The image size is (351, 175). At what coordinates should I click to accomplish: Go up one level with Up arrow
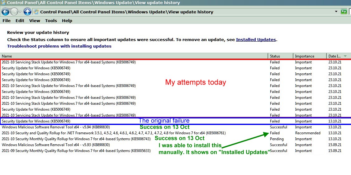pos(27,12)
